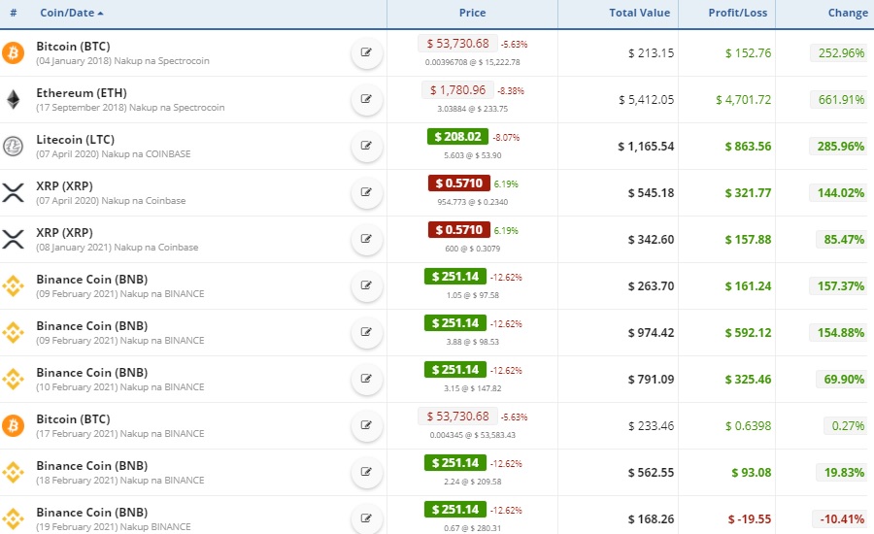Screen dimensions: 874x534
Task: Select profit value $4,701.72
Action: tap(744, 100)
